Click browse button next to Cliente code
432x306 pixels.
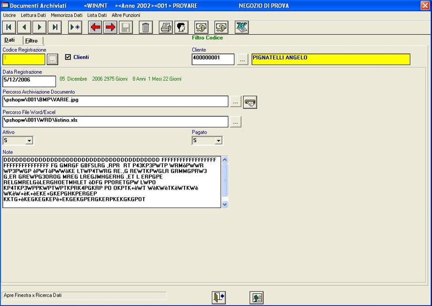[x=242, y=60]
